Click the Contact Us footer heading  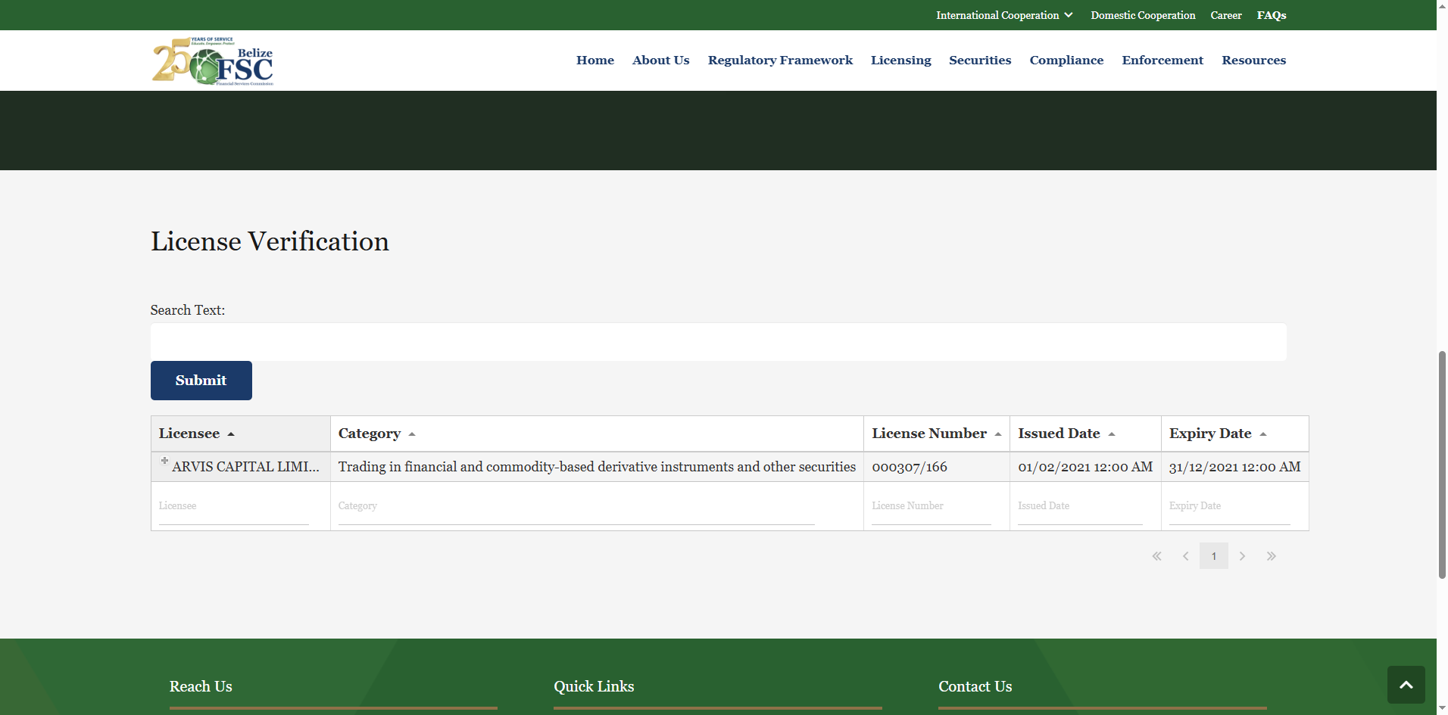pos(975,686)
